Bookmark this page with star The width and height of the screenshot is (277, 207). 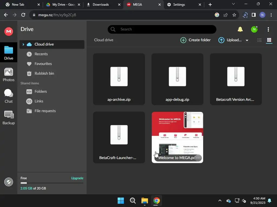pyautogui.click(x=234, y=15)
